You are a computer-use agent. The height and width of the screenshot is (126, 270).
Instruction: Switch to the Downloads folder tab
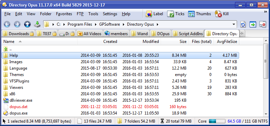pyautogui.click(x=18, y=34)
